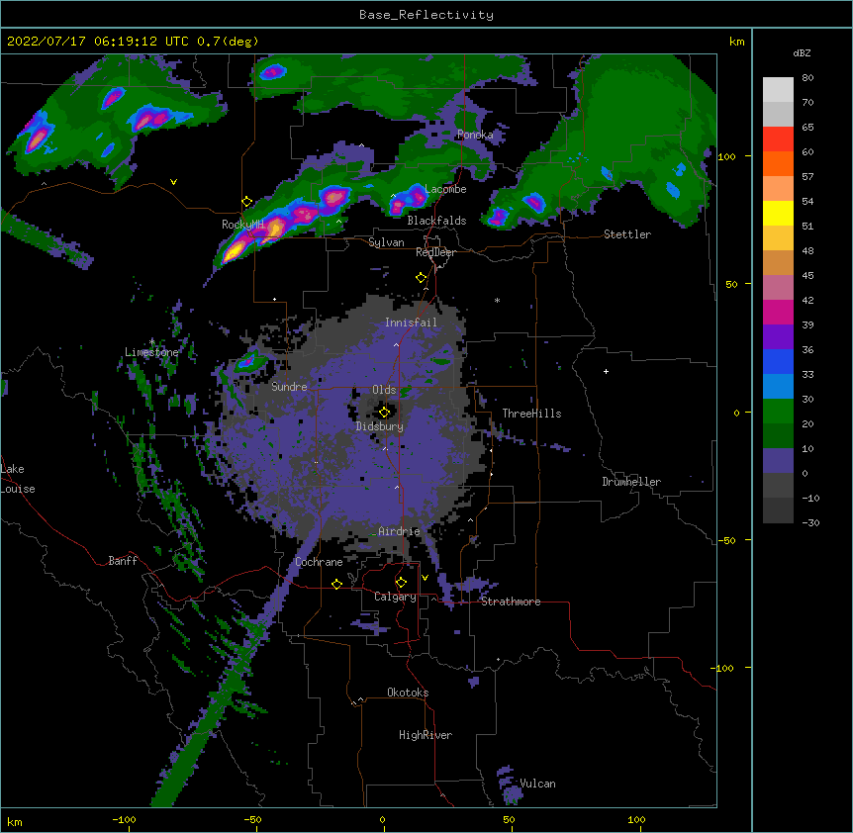Click the purple 10 dBZ legend swatch
Viewport: 853px width, 833px height.
778,461
